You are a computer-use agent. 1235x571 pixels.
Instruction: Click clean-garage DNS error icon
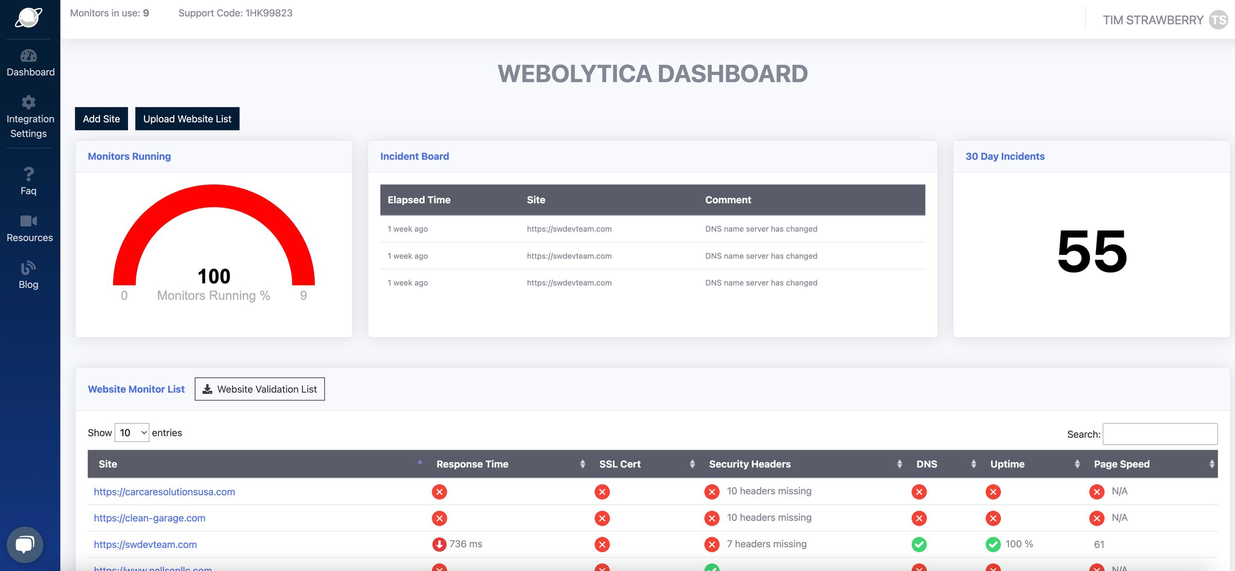[x=919, y=518]
